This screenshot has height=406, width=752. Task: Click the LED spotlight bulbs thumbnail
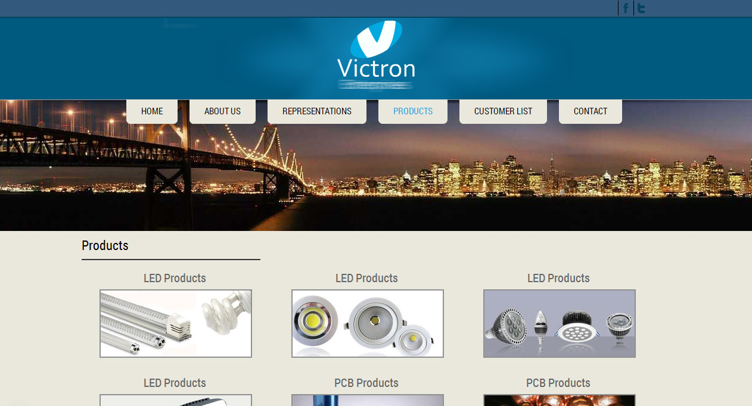560,323
